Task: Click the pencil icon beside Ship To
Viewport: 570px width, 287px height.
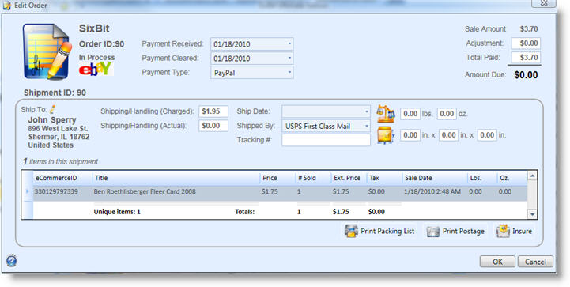Action: (53, 109)
